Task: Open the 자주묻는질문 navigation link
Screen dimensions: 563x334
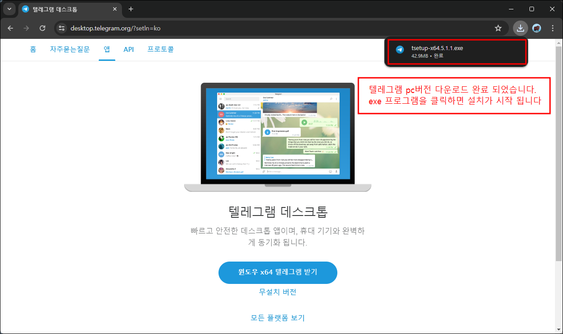Action: pyautogui.click(x=70, y=49)
